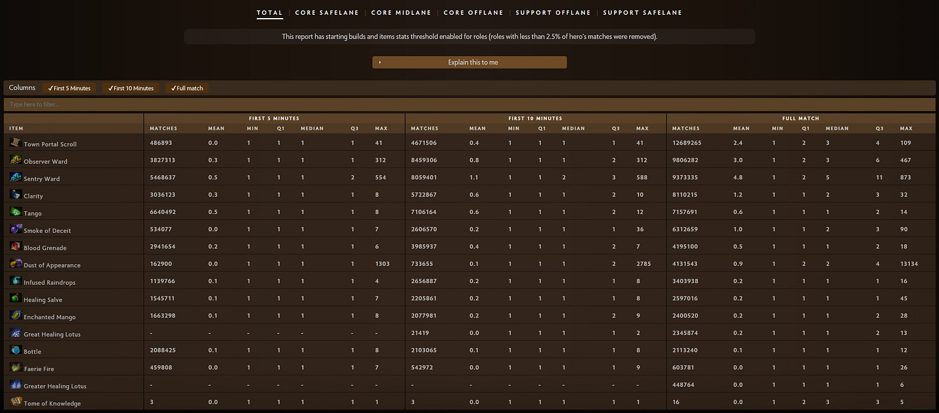Click the Tome of Knowledge name
Screen dimensions: 939x413
52,403
